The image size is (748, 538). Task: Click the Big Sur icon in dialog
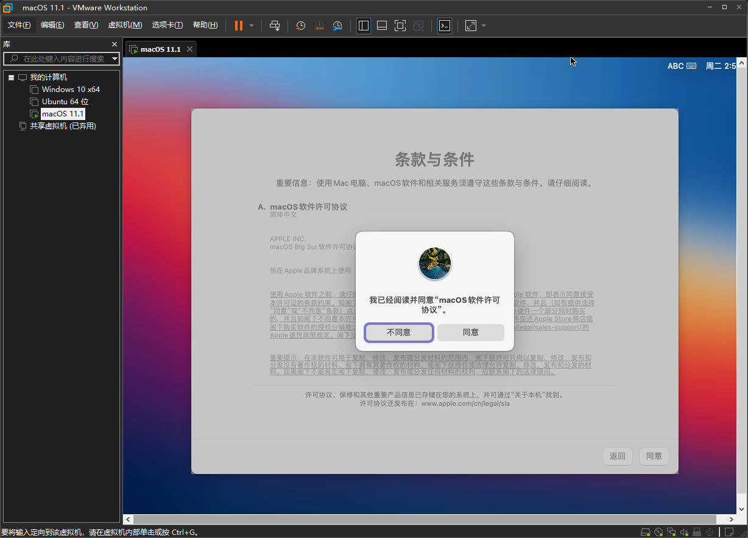coord(435,264)
